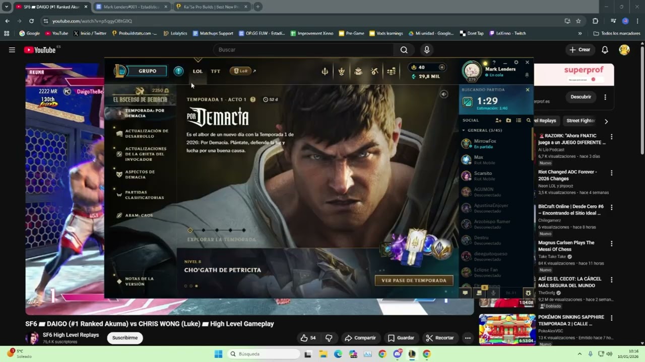Open options for the RAZORK video suggestion
Viewport: 645px width, 362px height.
pos(612,137)
